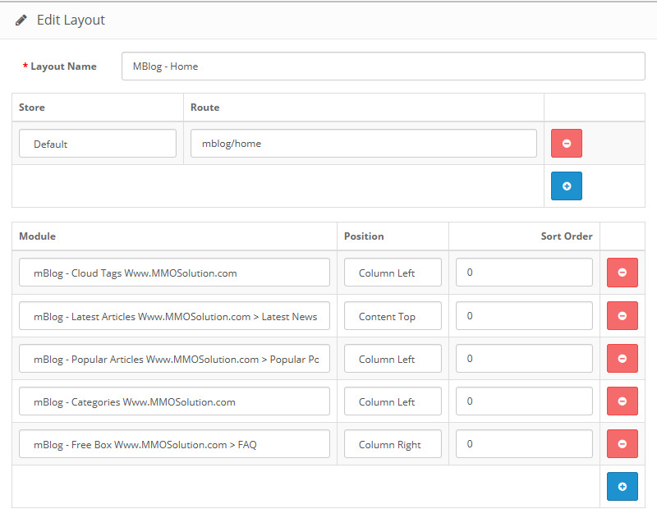Click the Layout Name text field
Screen dimensions: 657x509
(383, 66)
